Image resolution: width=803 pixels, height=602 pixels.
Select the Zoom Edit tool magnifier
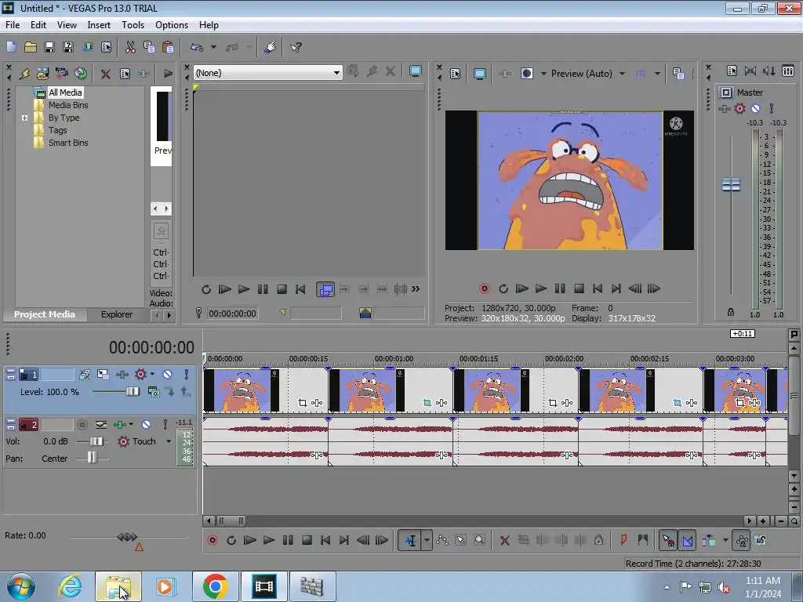[479, 540]
